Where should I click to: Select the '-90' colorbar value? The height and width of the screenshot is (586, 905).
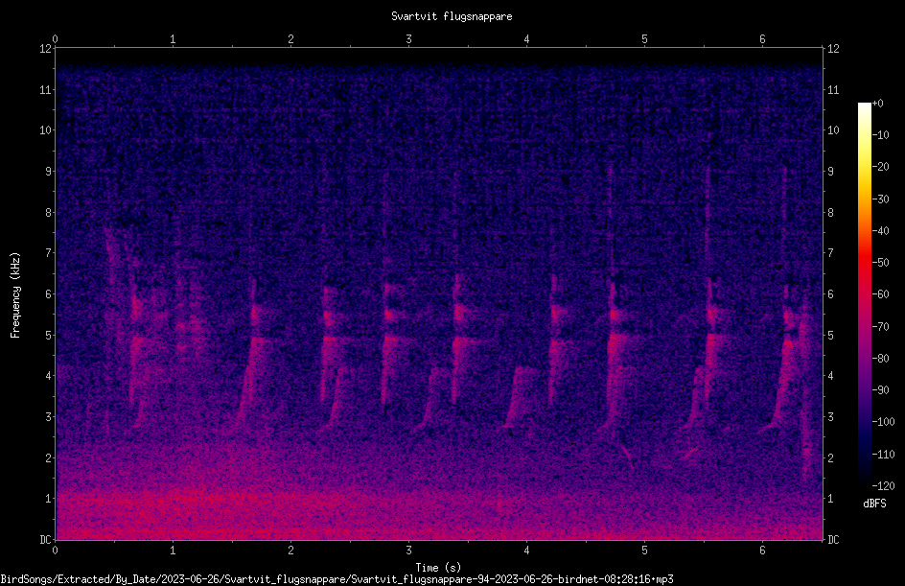pyautogui.click(x=880, y=390)
